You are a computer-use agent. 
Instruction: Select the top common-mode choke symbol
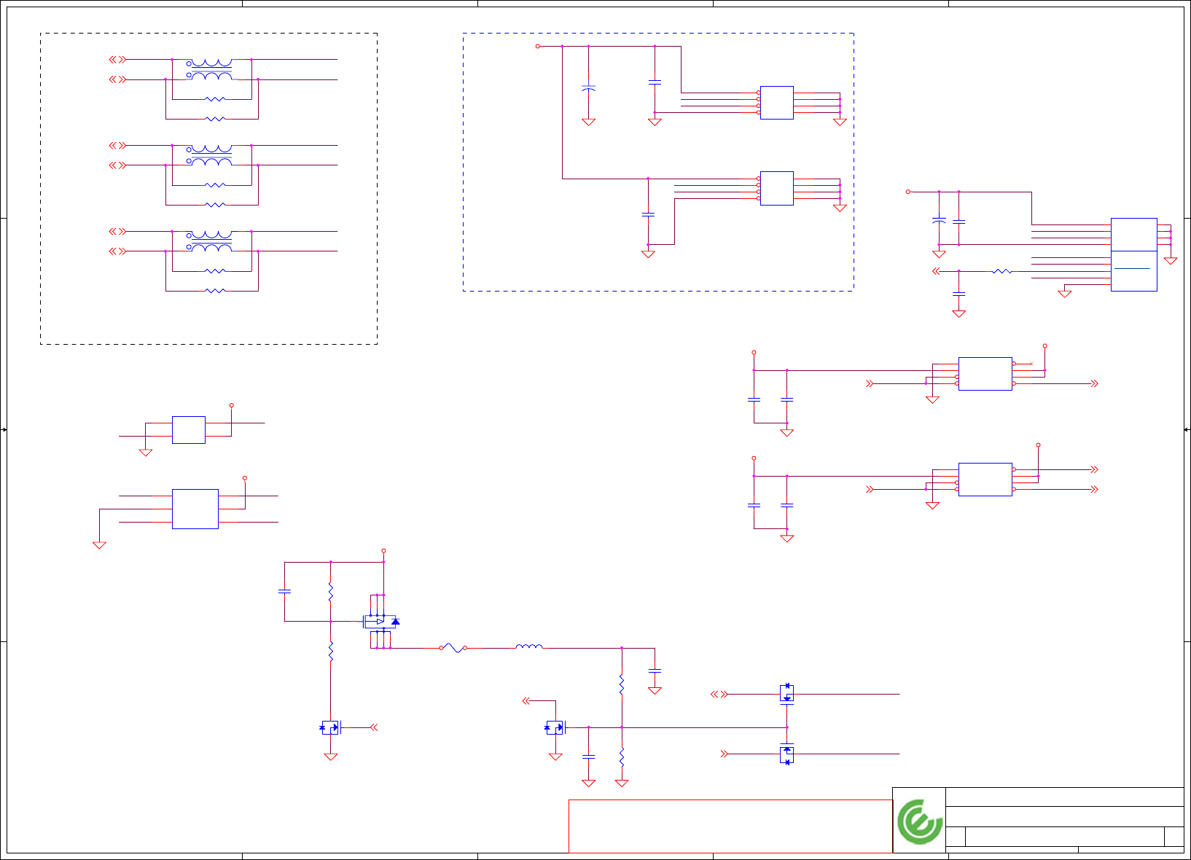tap(211, 69)
